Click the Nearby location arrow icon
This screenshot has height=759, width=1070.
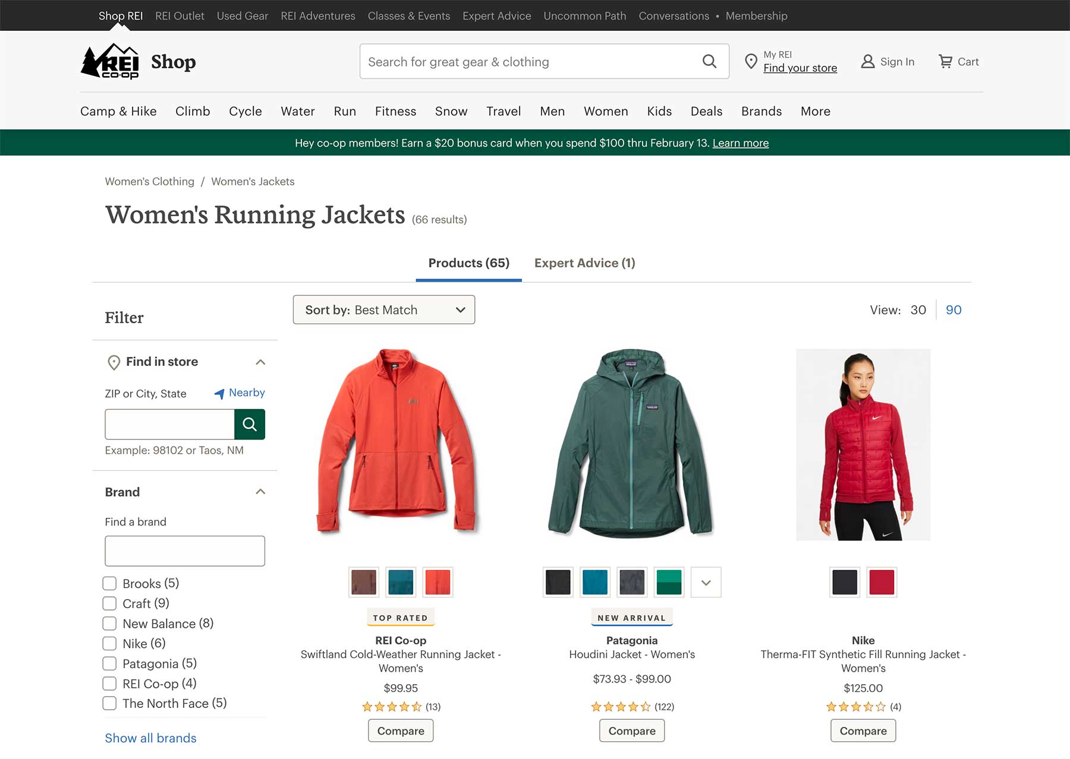point(219,393)
